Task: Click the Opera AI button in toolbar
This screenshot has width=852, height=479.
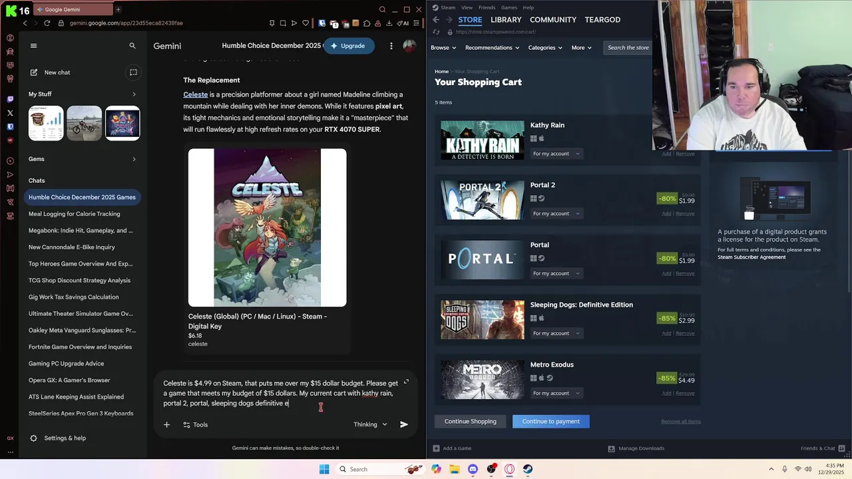Action: click(403, 23)
